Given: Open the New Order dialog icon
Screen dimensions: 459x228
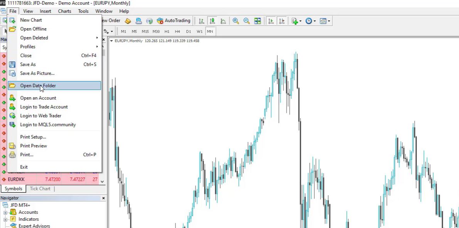Looking at the screenshot, I should click(110, 20).
